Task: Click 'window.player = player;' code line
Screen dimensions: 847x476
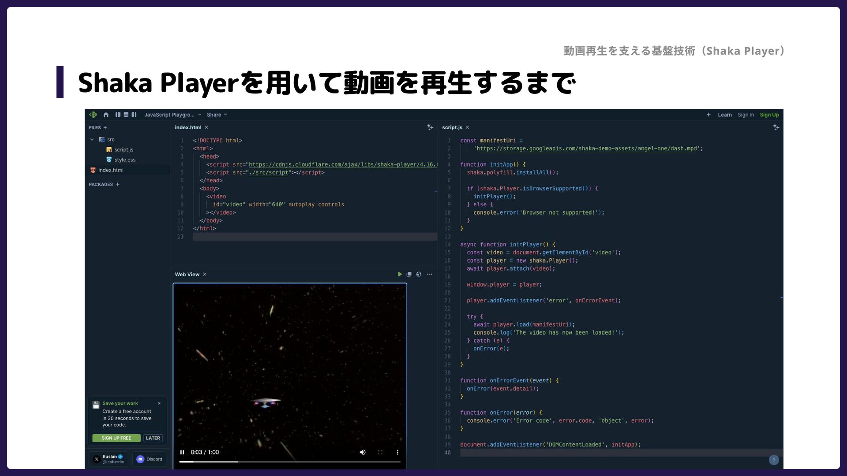Action: click(504, 285)
